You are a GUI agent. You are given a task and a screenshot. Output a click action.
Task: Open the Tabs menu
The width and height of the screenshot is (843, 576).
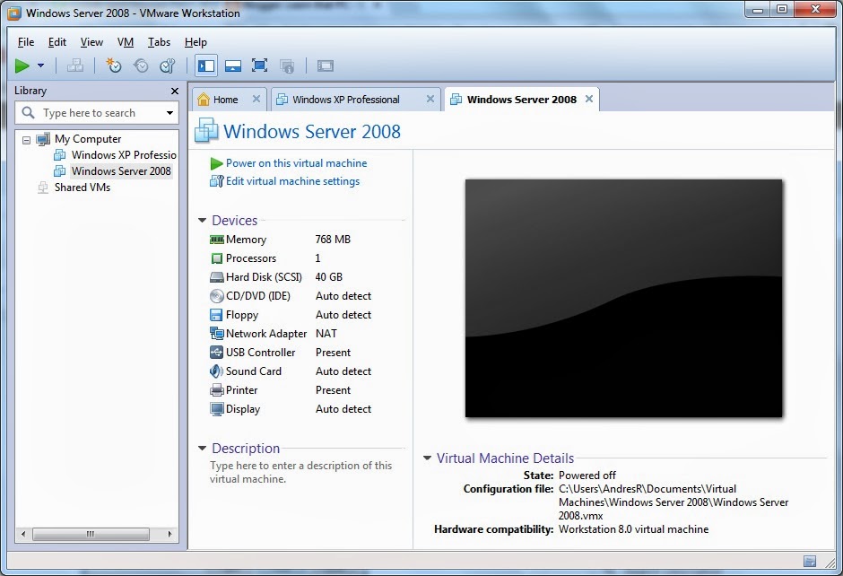159,42
